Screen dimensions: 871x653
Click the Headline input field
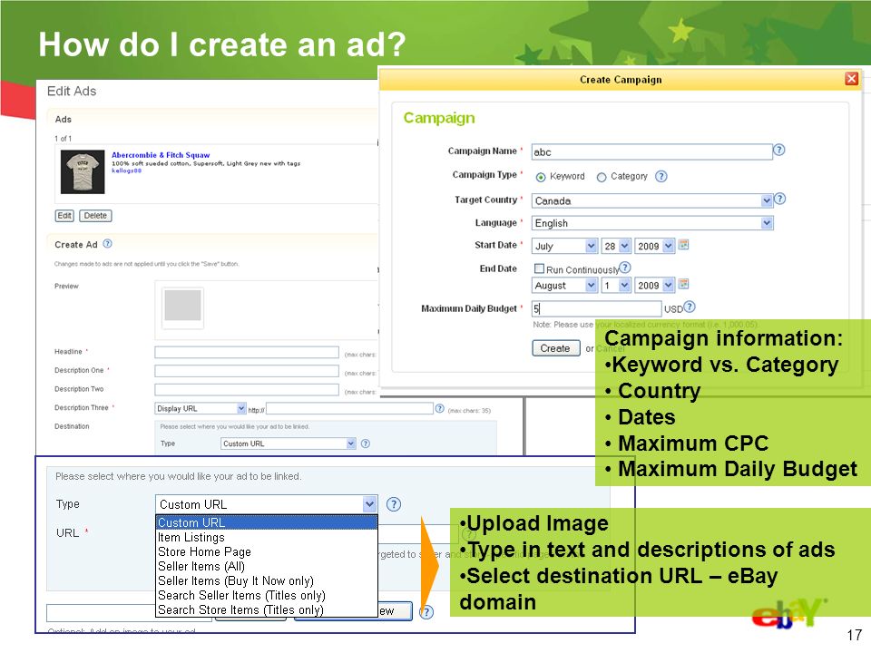(247, 353)
